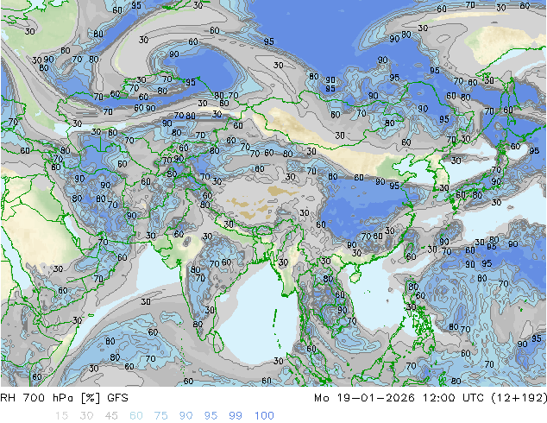The width and height of the screenshot is (547, 423).
Task: Click the legend value 15
Action: pos(61,416)
